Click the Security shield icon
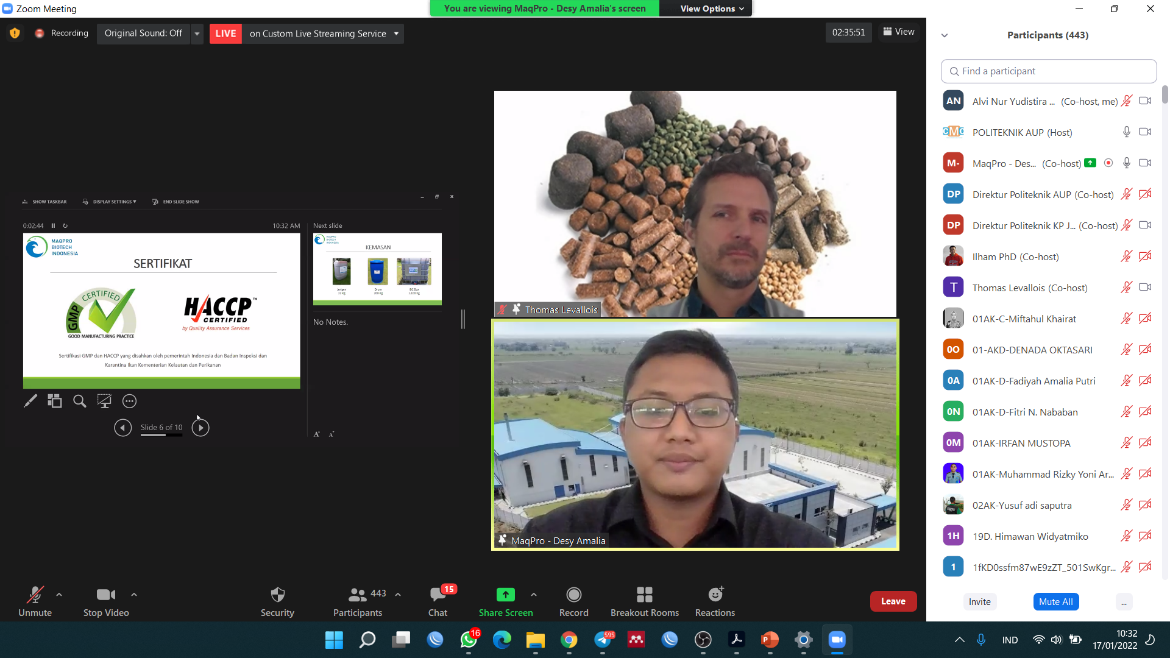1170x658 pixels. (277, 594)
